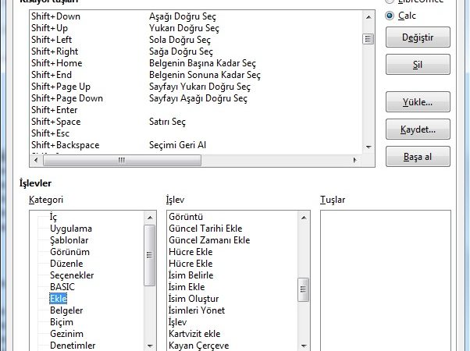Select the Calc radio button
This screenshot has width=470, height=351.
[x=390, y=15]
